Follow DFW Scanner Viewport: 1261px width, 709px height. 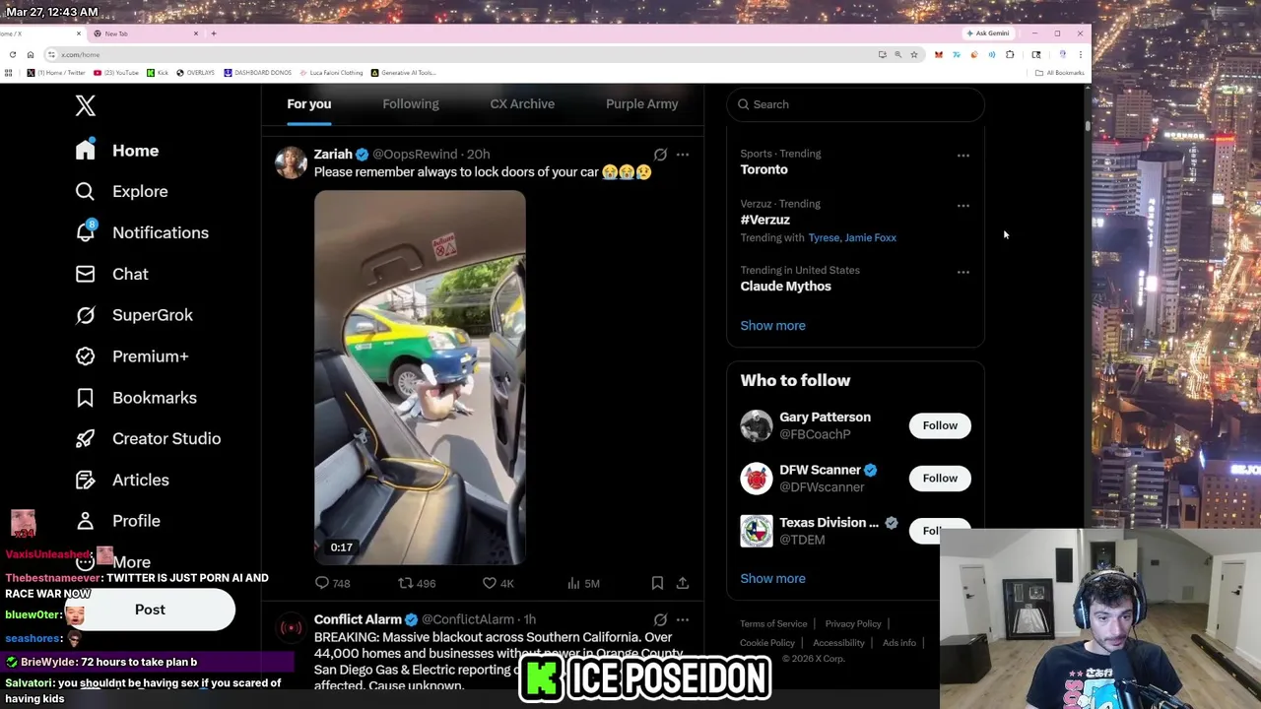pos(940,479)
